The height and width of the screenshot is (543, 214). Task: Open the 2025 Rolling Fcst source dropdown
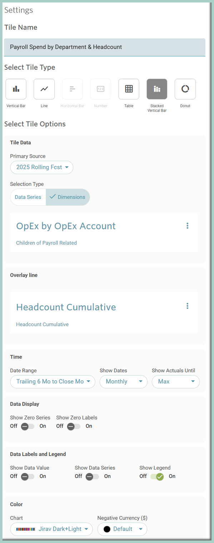(42, 167)
